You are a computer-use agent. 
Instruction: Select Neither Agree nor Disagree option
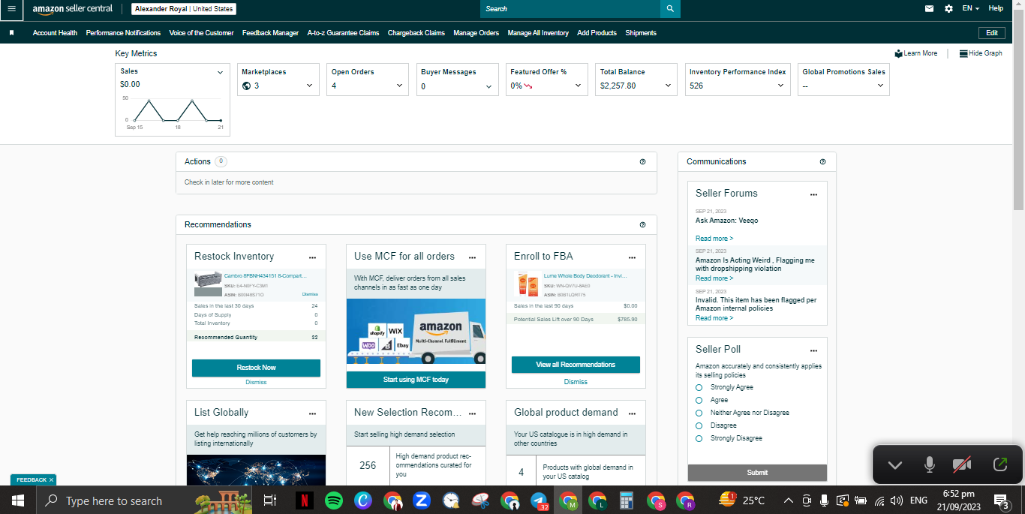click(699, 413)
